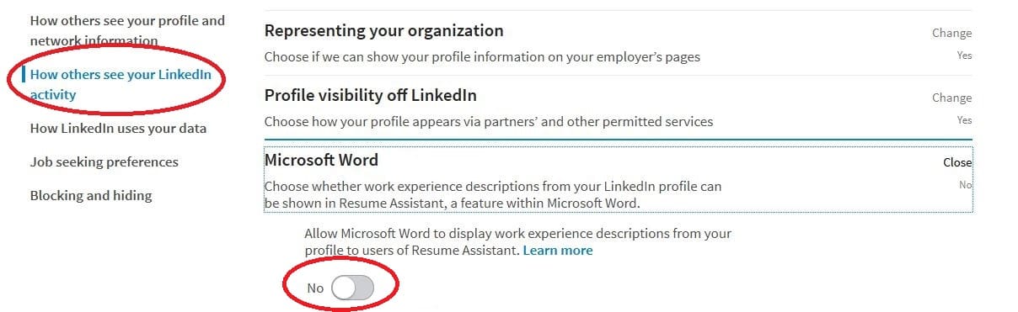Click the No label beside the toggle switch
1018x312 pixels.
(x=315, y=288)
